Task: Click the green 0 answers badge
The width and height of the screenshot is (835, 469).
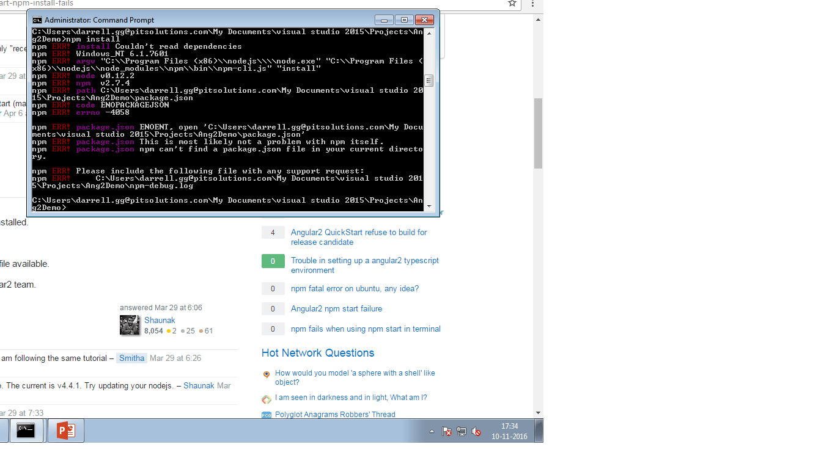Action: click(273, 261)
